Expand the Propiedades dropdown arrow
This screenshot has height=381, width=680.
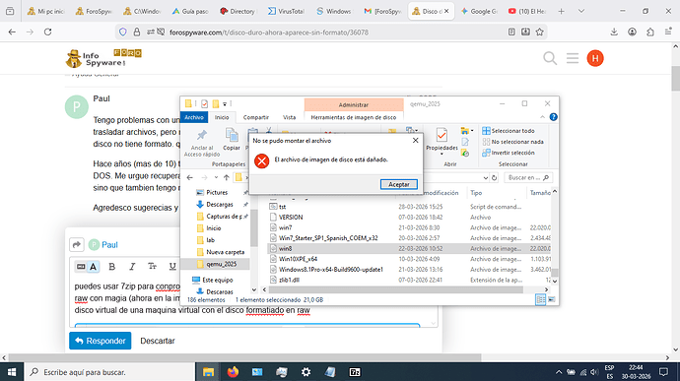(x=442, y=155)
